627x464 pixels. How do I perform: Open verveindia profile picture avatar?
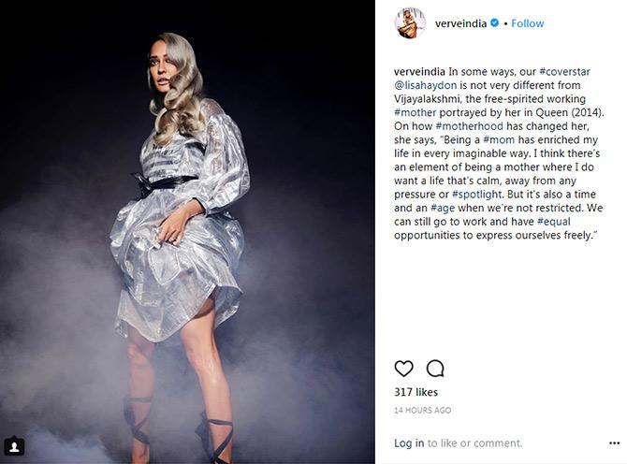(410, 23)
